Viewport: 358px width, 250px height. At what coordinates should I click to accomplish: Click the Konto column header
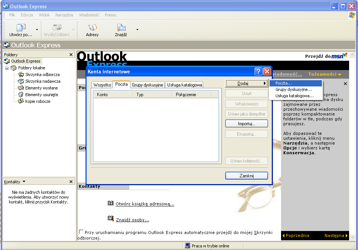pos(113,95)
